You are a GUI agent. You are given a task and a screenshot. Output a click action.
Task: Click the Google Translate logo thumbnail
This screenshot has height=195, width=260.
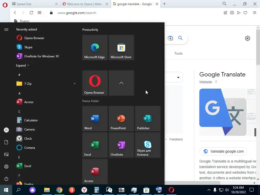tap(223, 112)
